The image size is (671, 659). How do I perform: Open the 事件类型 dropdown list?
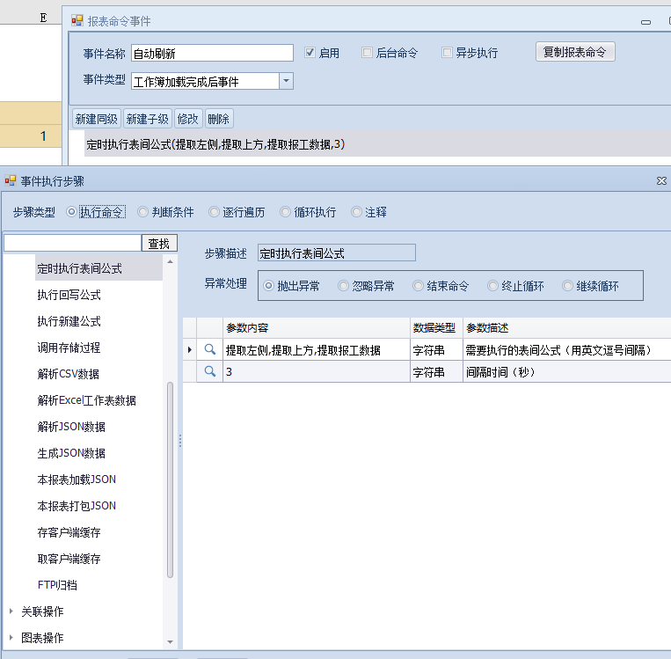pyautogui.click(x=286, y=81)
